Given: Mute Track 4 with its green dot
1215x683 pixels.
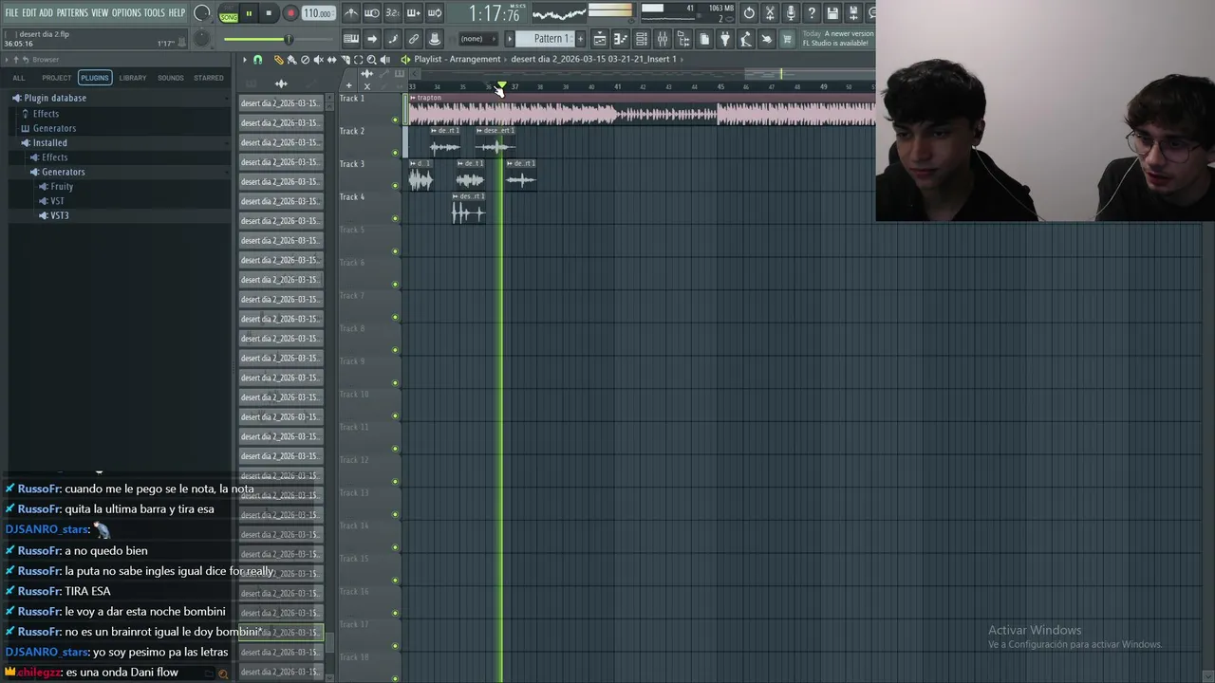Looking at the screenshot, I should pos(396,219).
